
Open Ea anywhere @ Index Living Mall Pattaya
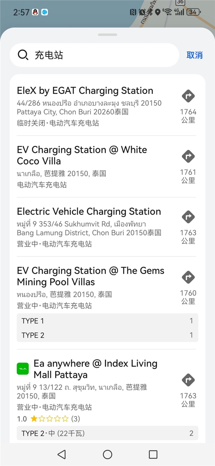click(95, 369)
